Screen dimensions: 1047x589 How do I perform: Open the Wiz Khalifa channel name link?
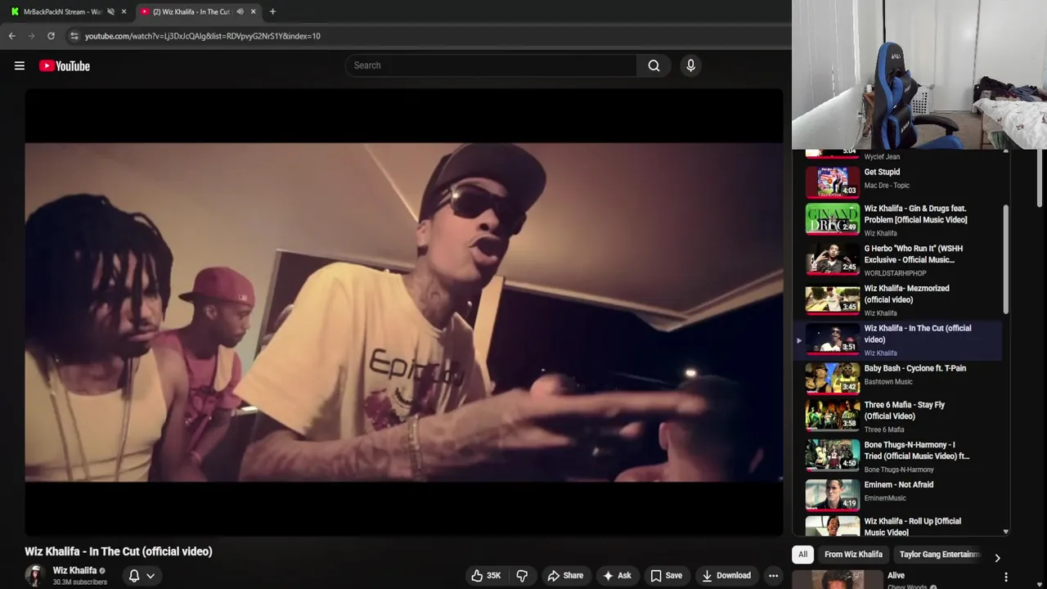[74, 571]
